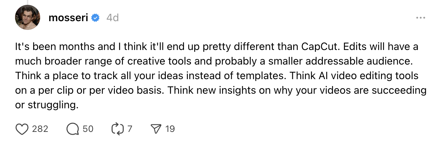Open the three-dot more options menu
Viewport: 442px width, 143px height.
[421, 18]
